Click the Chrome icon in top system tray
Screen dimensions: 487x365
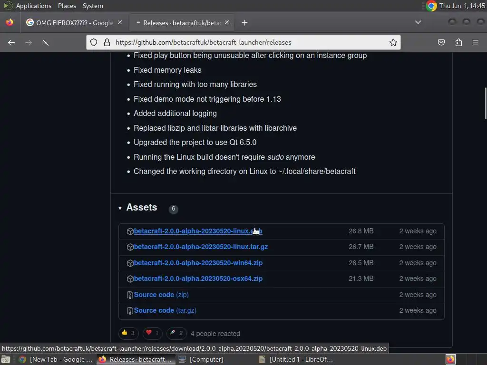431,6
